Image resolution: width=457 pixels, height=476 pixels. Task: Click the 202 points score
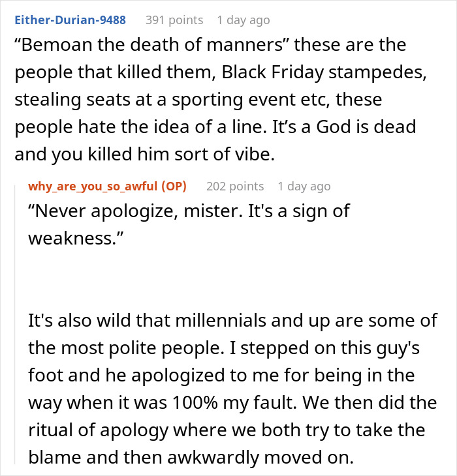[x=235, y=186]
